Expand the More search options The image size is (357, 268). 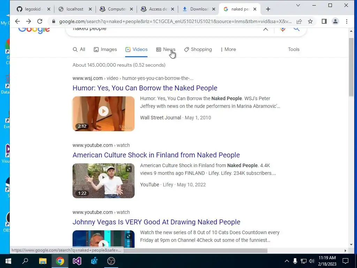(x=228, y=50)
